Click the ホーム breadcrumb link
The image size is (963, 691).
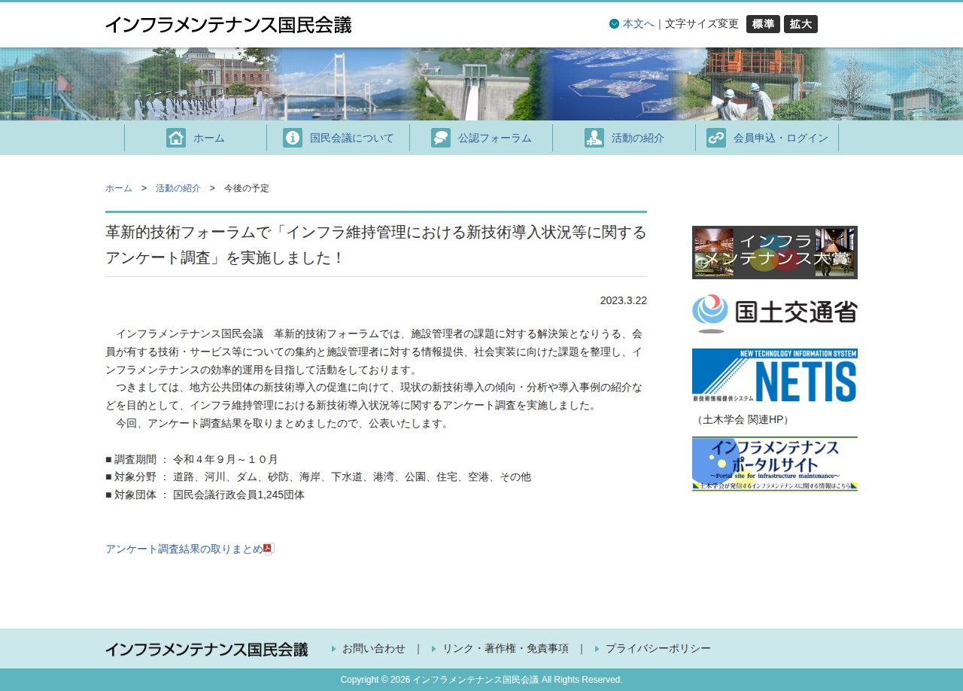coord(119,188)
